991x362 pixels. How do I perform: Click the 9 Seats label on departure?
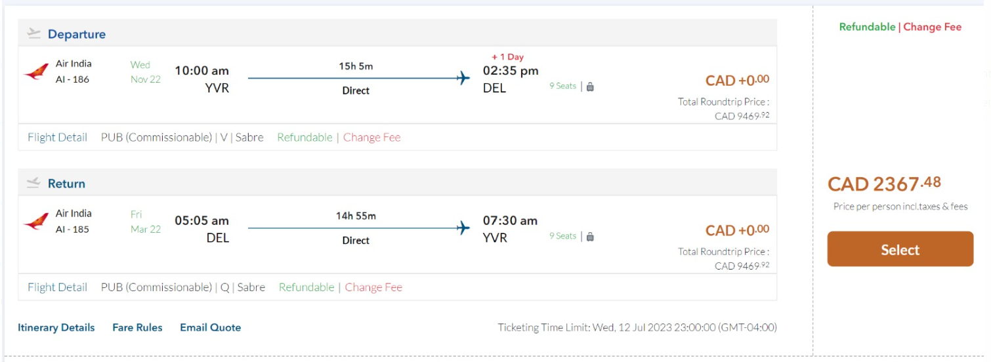click(x=562, y=87)
